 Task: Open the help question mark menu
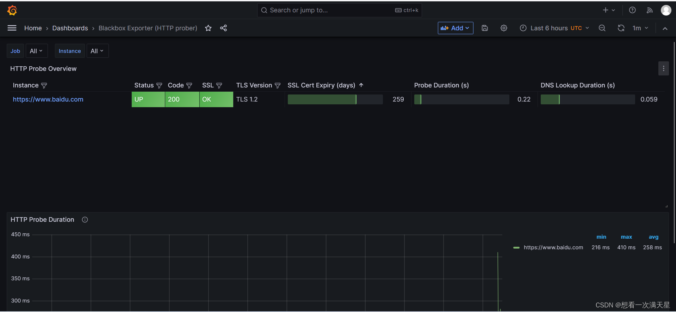pyautogui.click(x=632, y=10)
